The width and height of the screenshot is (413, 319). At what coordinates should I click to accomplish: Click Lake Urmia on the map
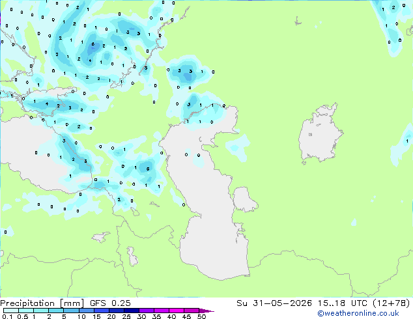tap(132, 257)
